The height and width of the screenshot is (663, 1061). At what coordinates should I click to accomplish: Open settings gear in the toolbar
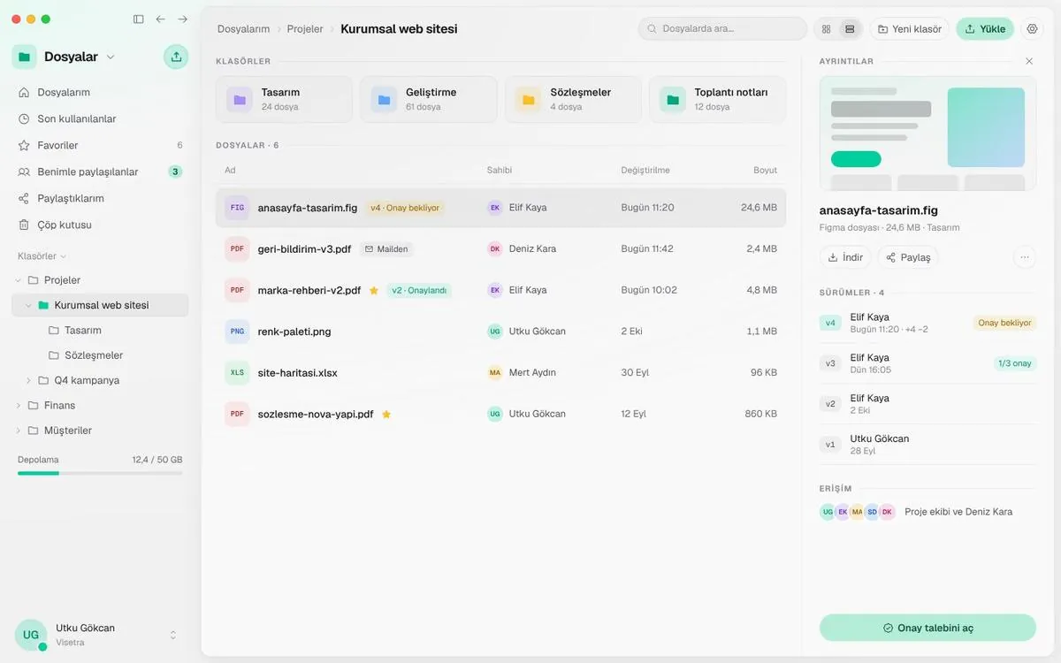pyautogui.click(x=1032, y=28)
